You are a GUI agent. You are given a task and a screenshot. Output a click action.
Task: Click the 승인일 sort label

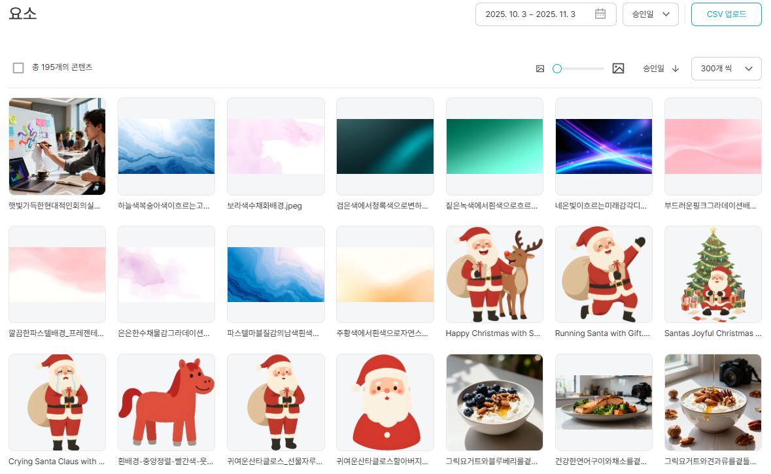pyautogui.click(x=653, y=69)
